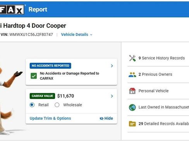Select the Retail value radio button
The height and width of the screenshot is (141, 189).
[x=32, y=105]
